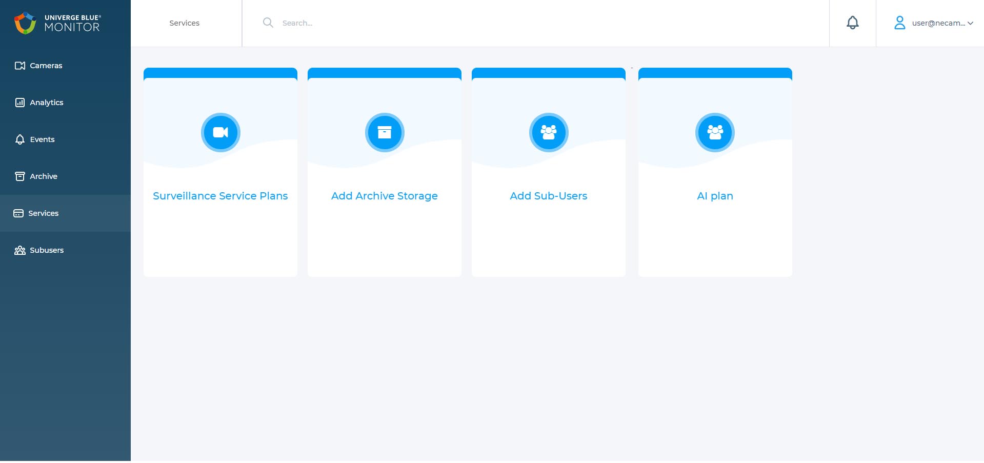Expand the user account dropdown chevron
This screenshot has width=984, height=463.
pos(970,23)
